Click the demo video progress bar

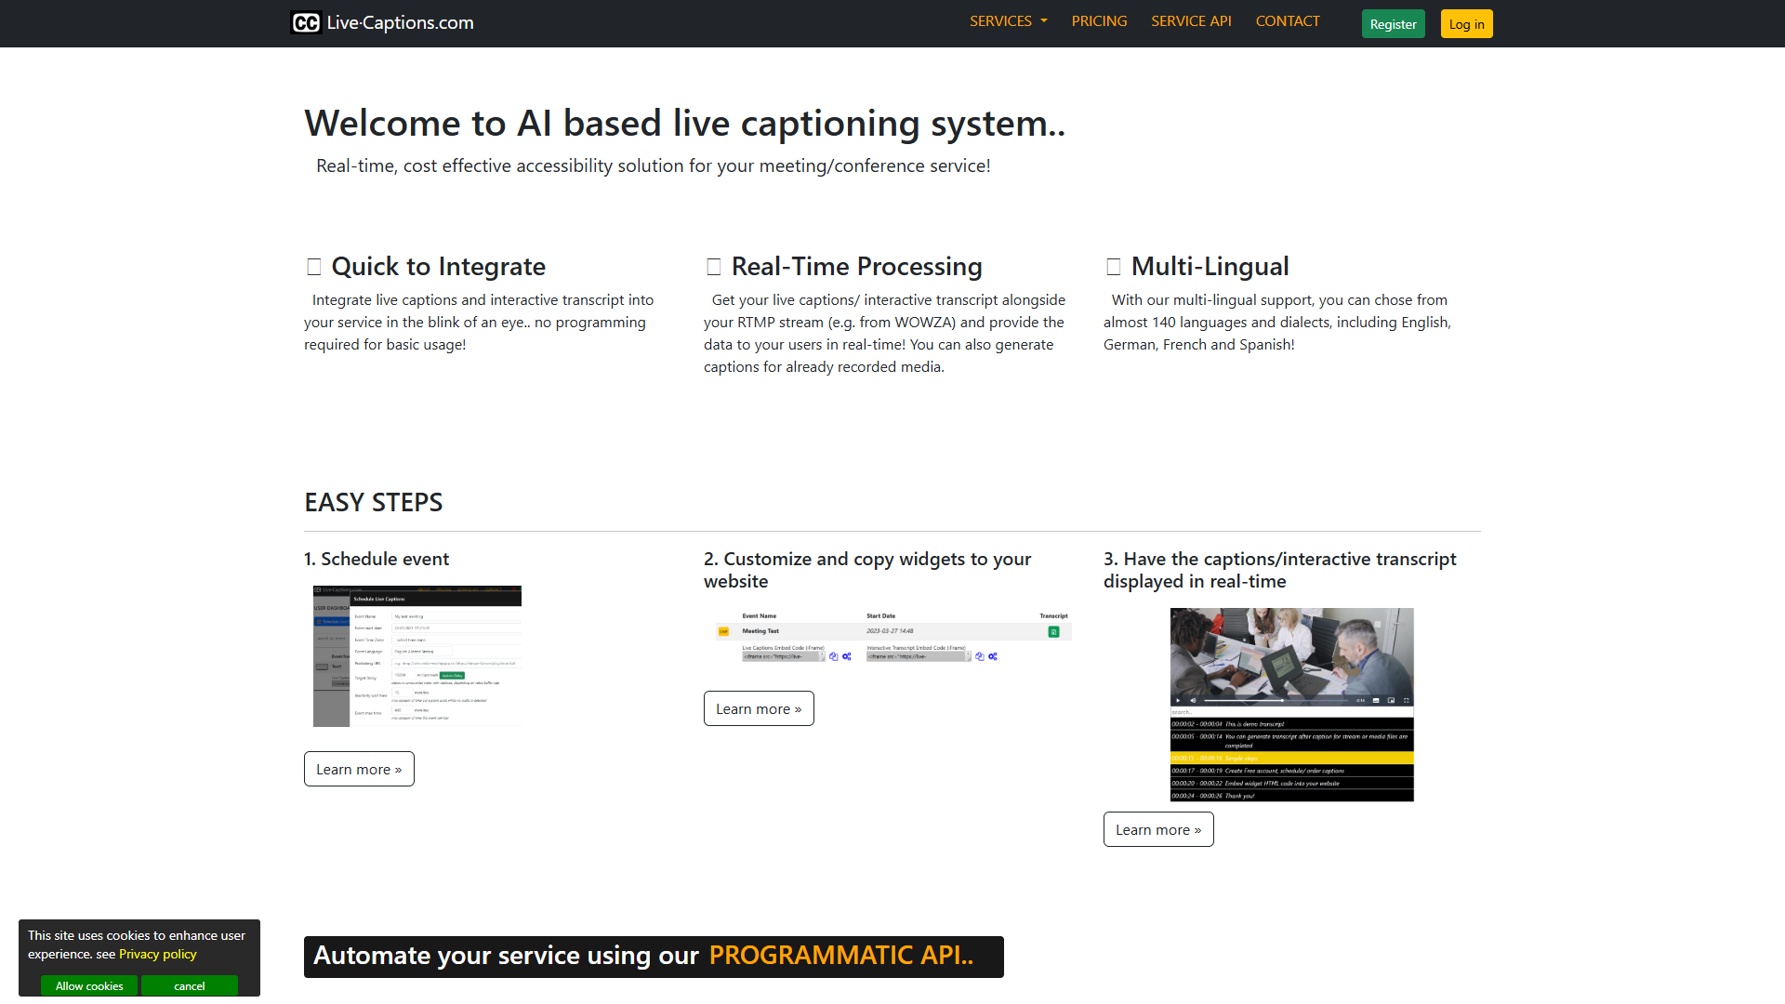click(x=1276, y=700)
